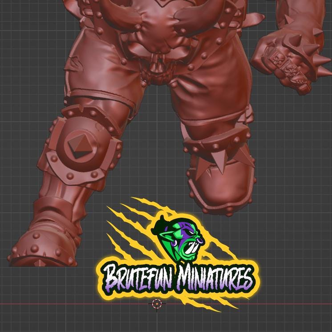Click the 3D cursor crosshair at origin

coord(157,304)
